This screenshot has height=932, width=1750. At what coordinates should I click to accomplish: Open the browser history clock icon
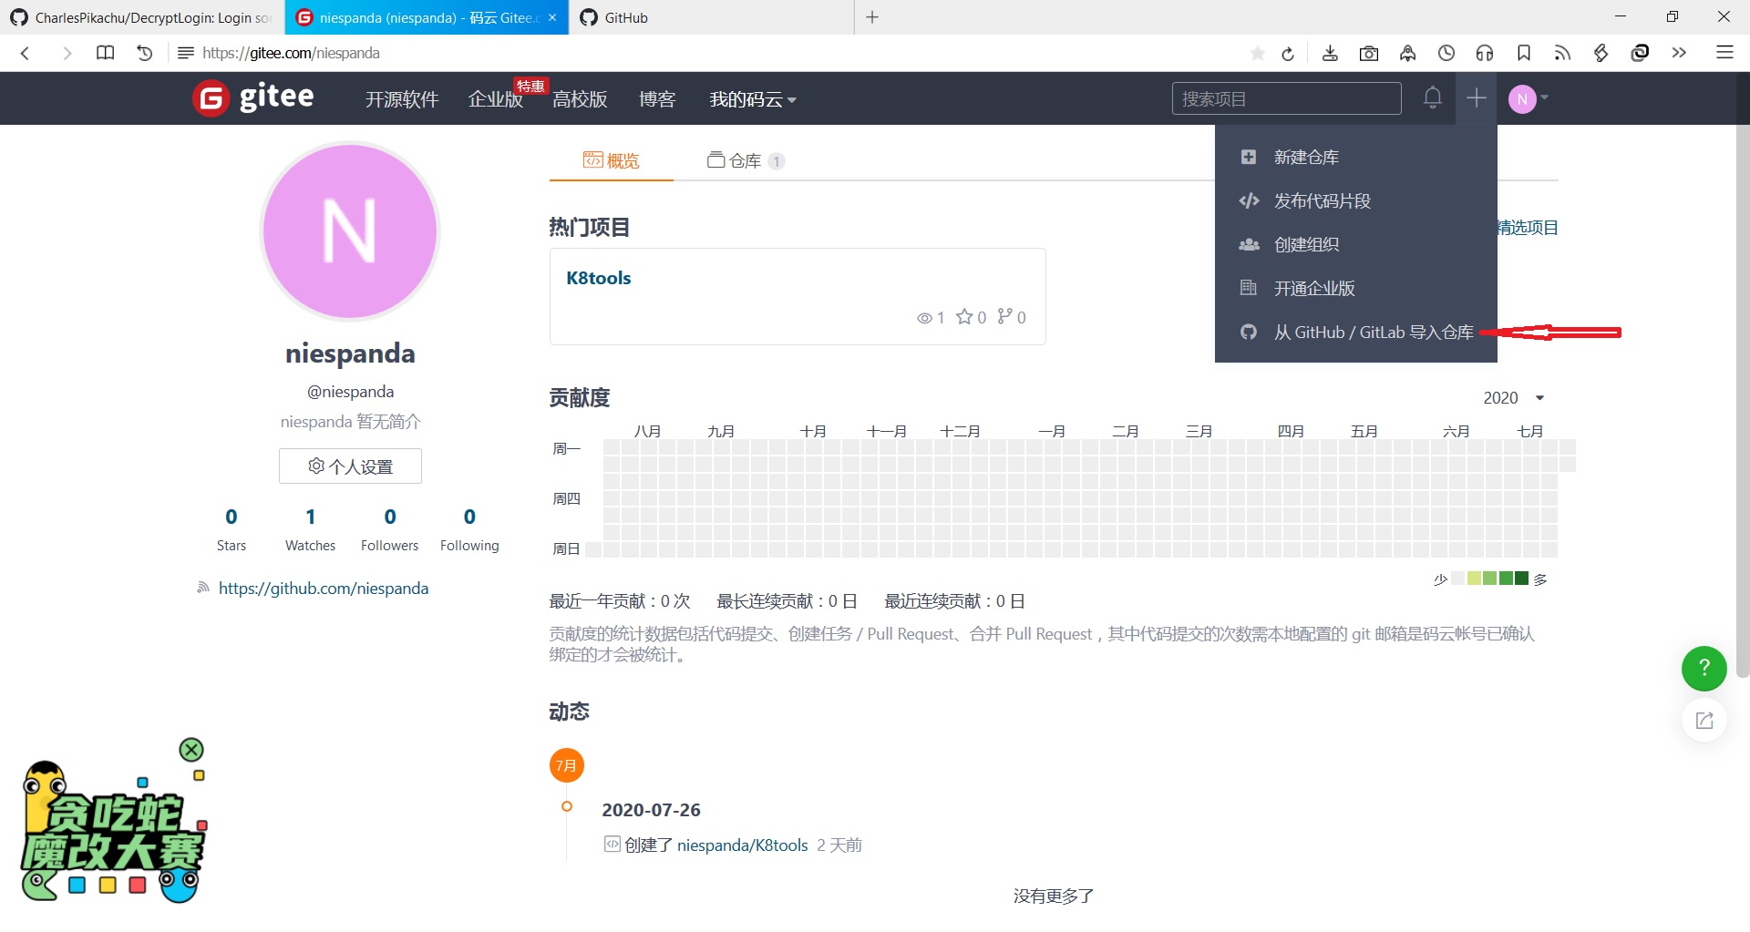[x=1446, y=53]
